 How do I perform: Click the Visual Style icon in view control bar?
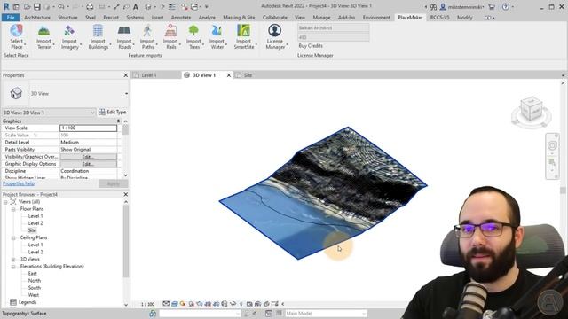click(x=174, y=304)
